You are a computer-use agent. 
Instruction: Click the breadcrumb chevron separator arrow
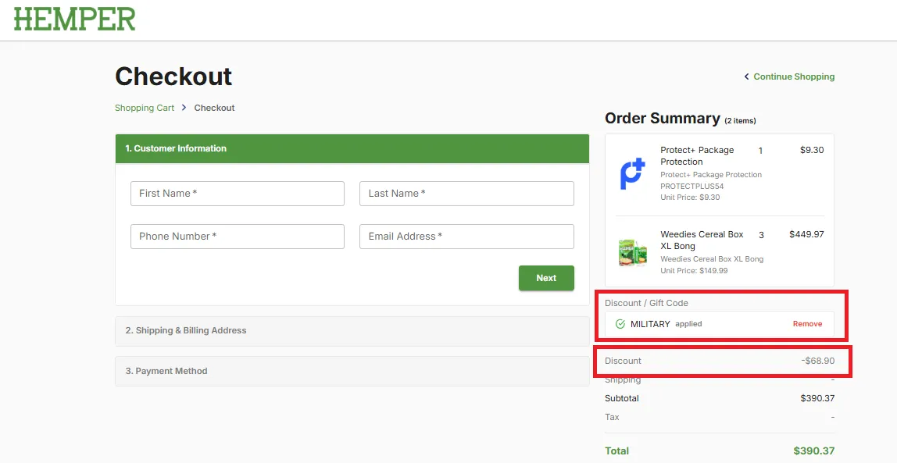[x=184, y=108]
